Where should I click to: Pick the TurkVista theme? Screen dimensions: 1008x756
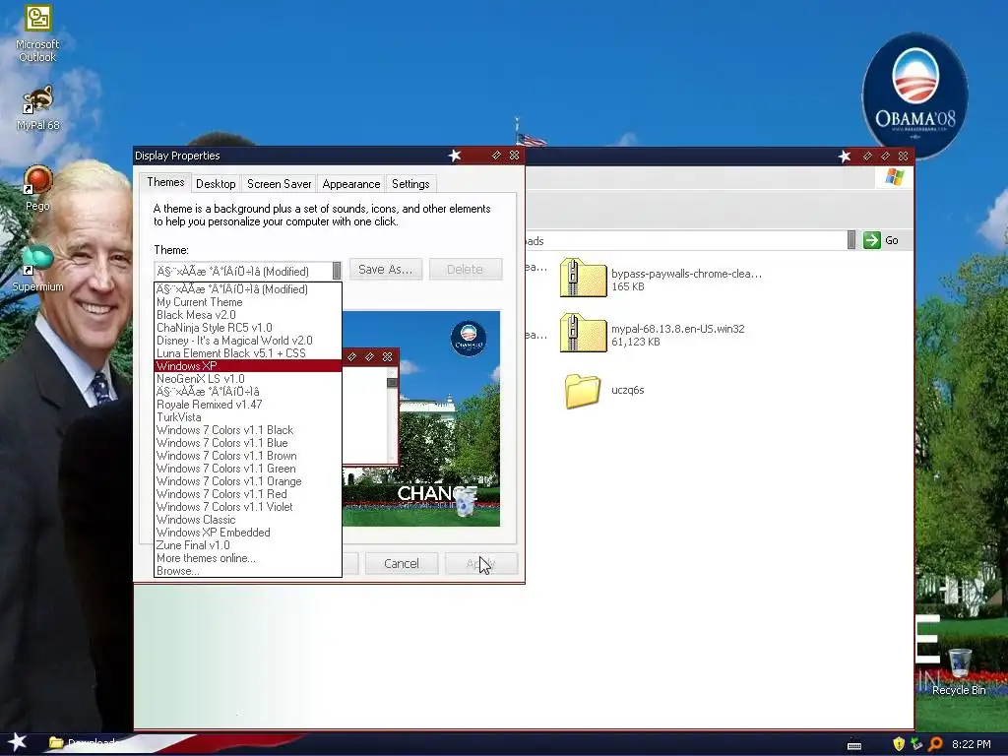pyautogui.click(x=248, y=417)
